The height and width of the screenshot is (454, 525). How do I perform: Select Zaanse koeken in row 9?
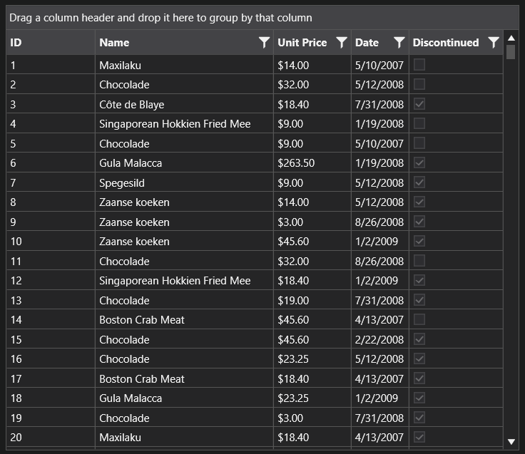tap(184, 222)
